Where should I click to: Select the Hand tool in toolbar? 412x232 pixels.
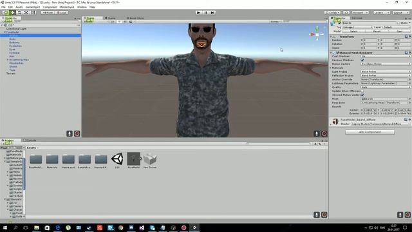[6, 13]
